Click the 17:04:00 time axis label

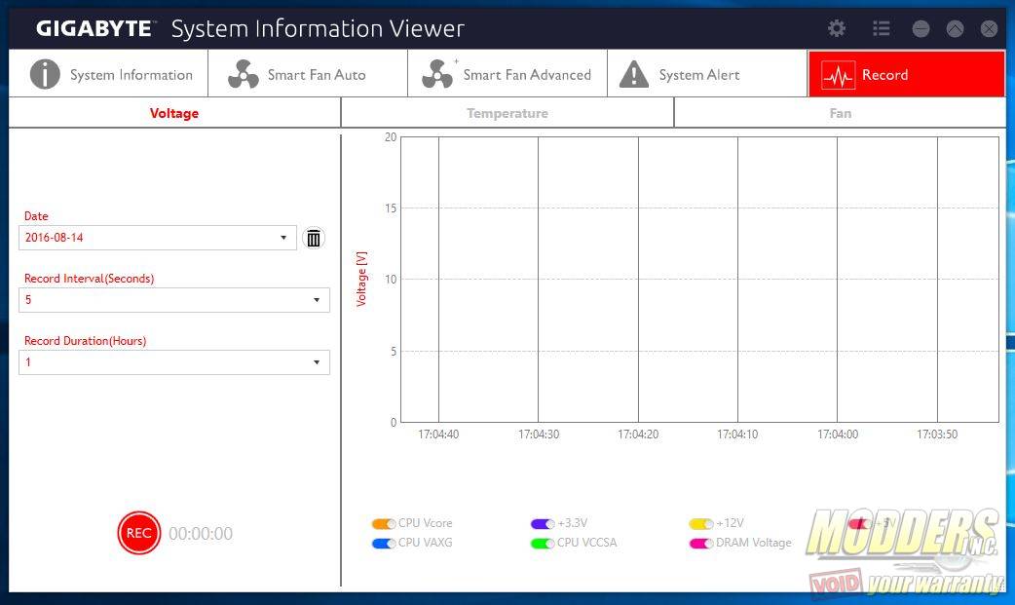(x=838, y=434)
